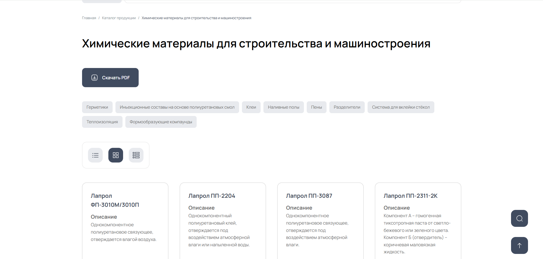Click description text of Лапрол ПП-3087
The height and width of the screenshot is (259, 543).
[x=317, y=230]
